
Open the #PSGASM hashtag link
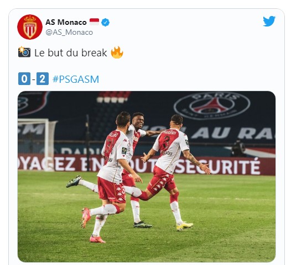point(76,79)
